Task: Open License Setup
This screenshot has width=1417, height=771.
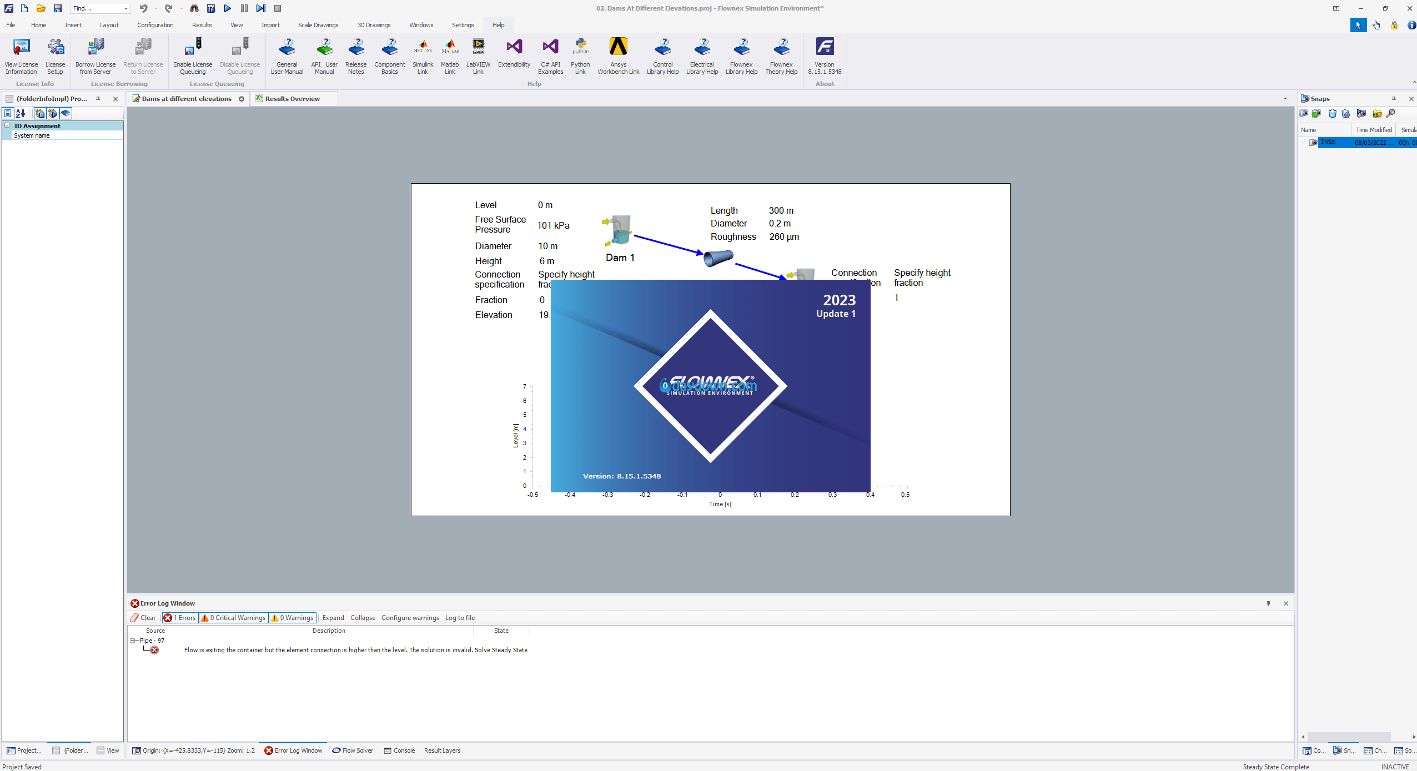Action: [x=55, y=56]
